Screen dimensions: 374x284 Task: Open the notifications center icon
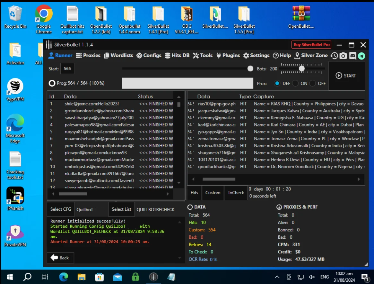coord(364,277)
